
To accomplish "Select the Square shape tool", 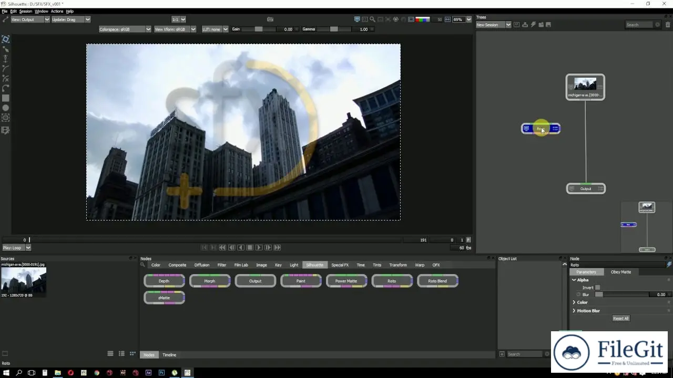I will pyautogui.click(x=5, y=98).
